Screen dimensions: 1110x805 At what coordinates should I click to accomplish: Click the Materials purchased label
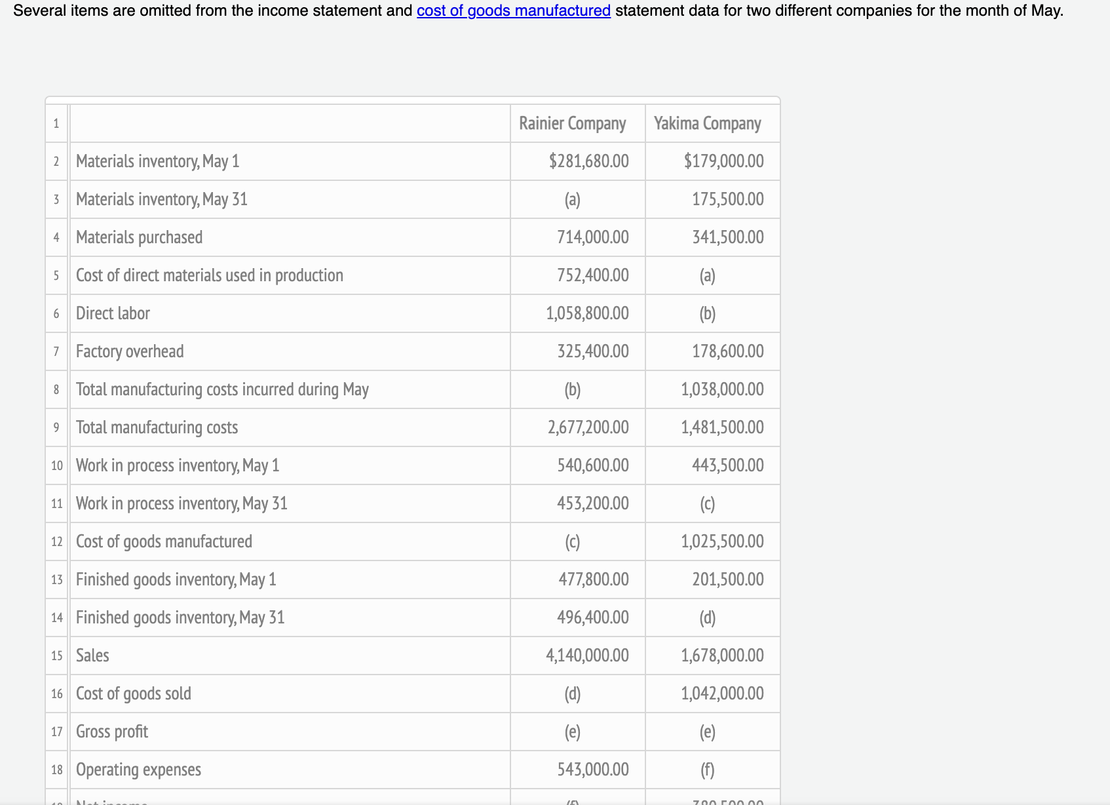(140, 237)
